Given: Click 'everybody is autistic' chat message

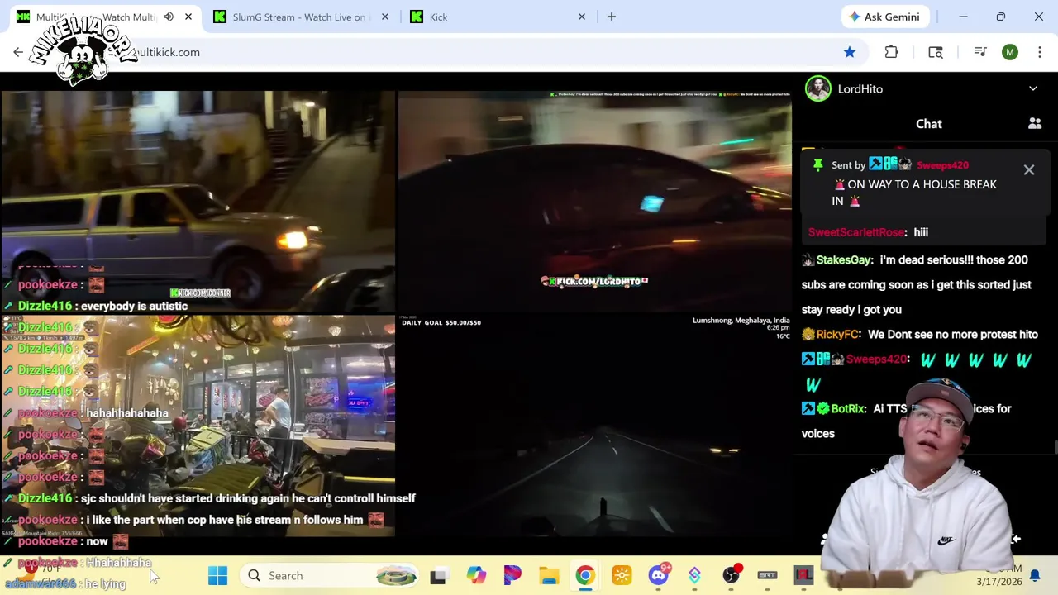Looking at the screenshot, I should [135, 306].
